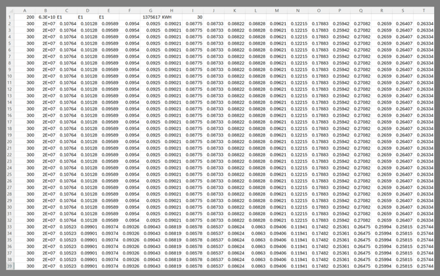Select column B header

[45, 10]
